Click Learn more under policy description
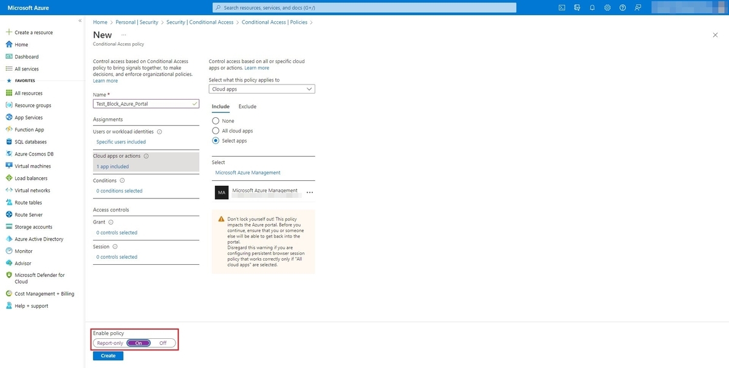 105,81
